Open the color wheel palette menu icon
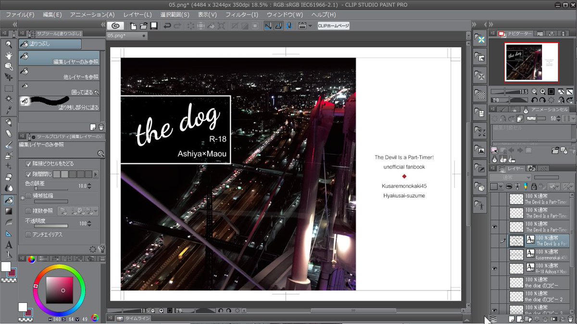Viewport: 577px width, 324px height. [22, 259]
